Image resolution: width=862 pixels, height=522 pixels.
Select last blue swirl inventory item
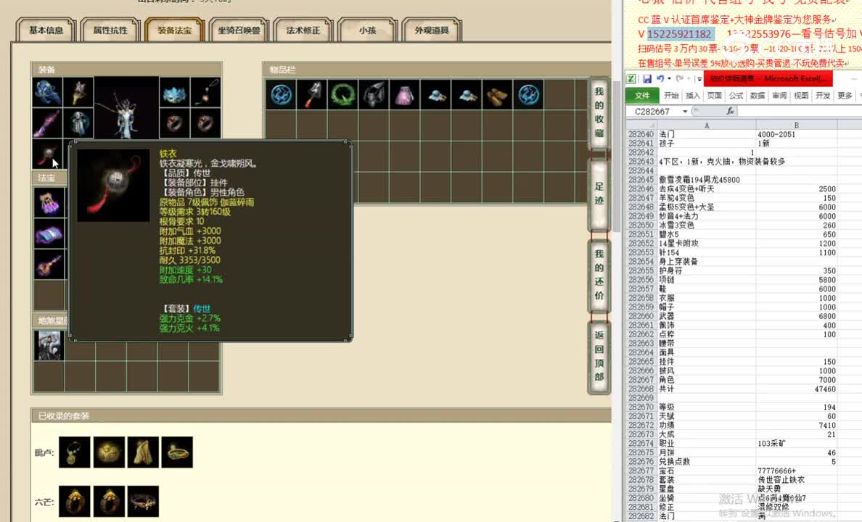tap(528, 94)
